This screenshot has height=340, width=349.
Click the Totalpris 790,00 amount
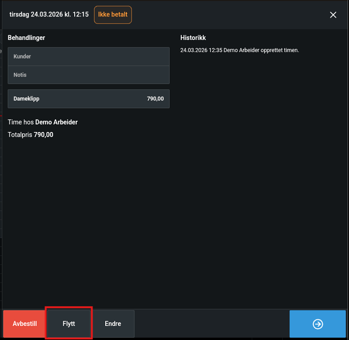44,135
